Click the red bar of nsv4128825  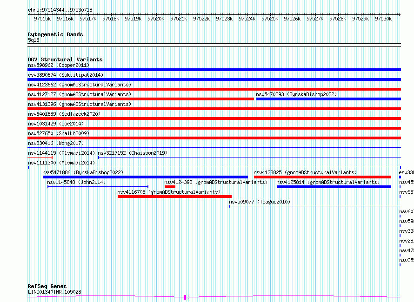pos(322,177)
